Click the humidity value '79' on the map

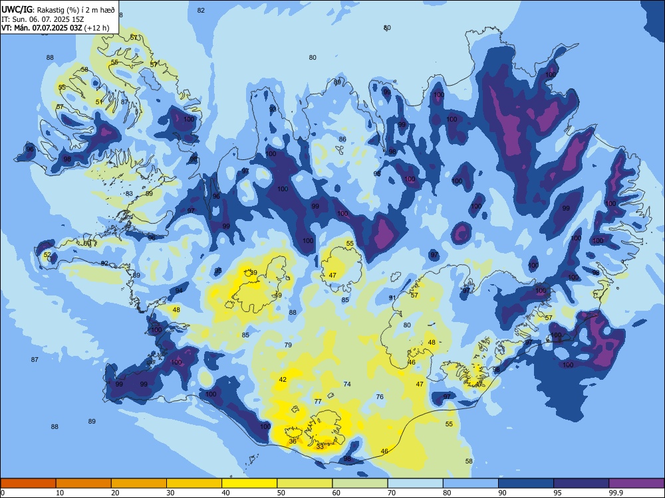288,345
